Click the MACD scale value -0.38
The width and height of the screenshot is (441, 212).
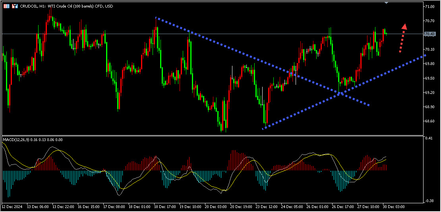click(x=429, y=201)
